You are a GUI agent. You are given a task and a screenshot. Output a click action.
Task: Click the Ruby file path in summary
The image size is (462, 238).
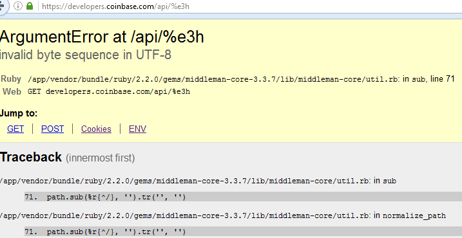pyautogui.click(x=214, y=79)
